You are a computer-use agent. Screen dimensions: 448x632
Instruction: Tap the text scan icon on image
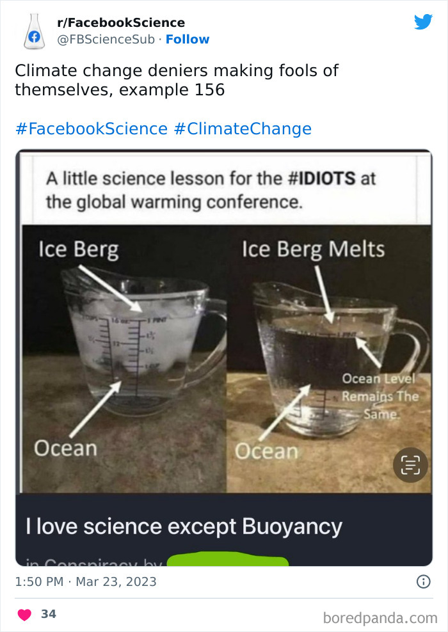(410, 464)
